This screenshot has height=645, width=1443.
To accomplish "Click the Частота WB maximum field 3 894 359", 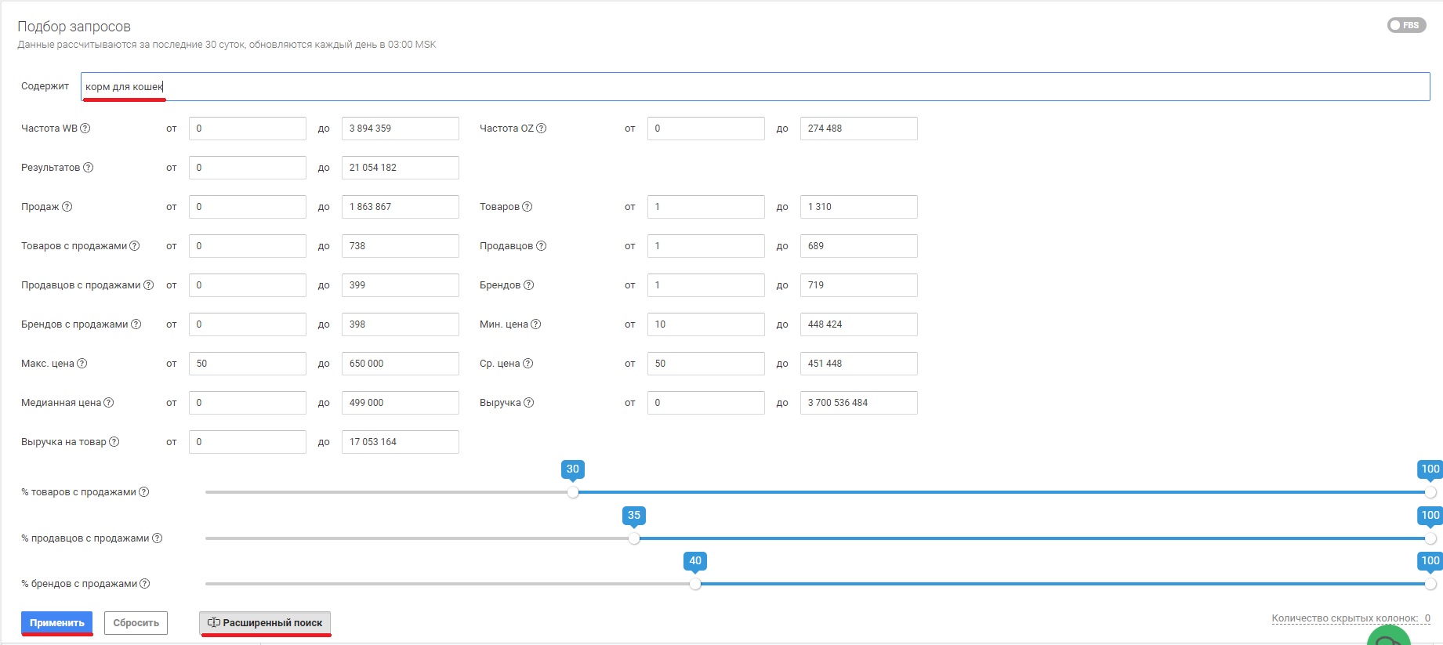I will (400, 129).
